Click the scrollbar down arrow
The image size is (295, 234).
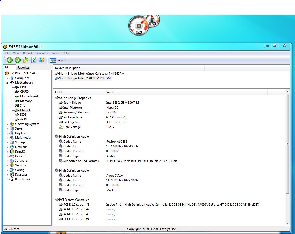(x=288, y=223)
